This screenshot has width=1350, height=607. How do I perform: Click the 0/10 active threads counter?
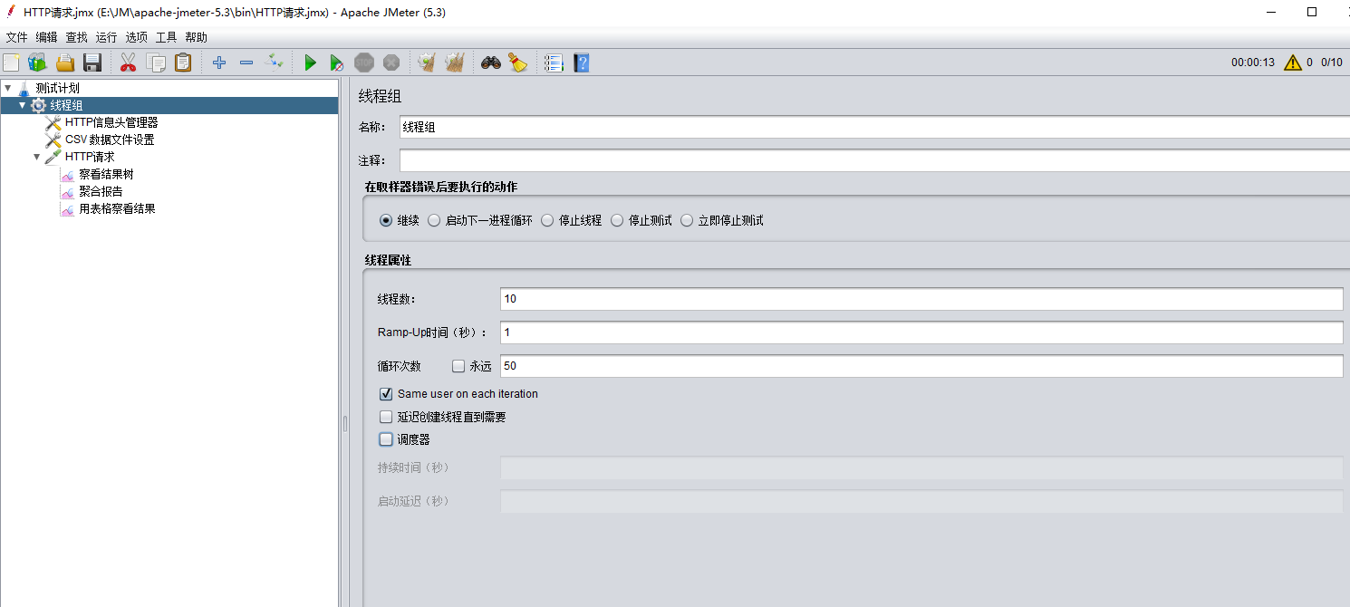tap(1332, 63)
